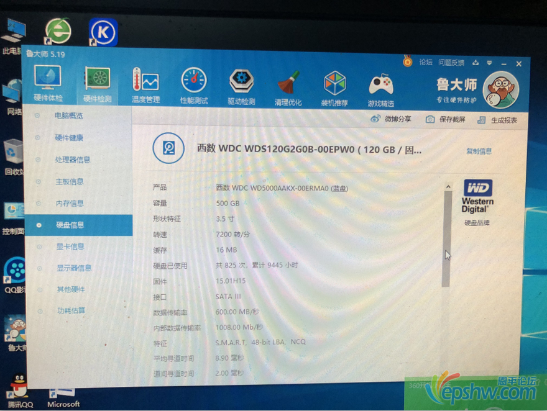Click 复制信息 copy info link

[x=479, y=151]
